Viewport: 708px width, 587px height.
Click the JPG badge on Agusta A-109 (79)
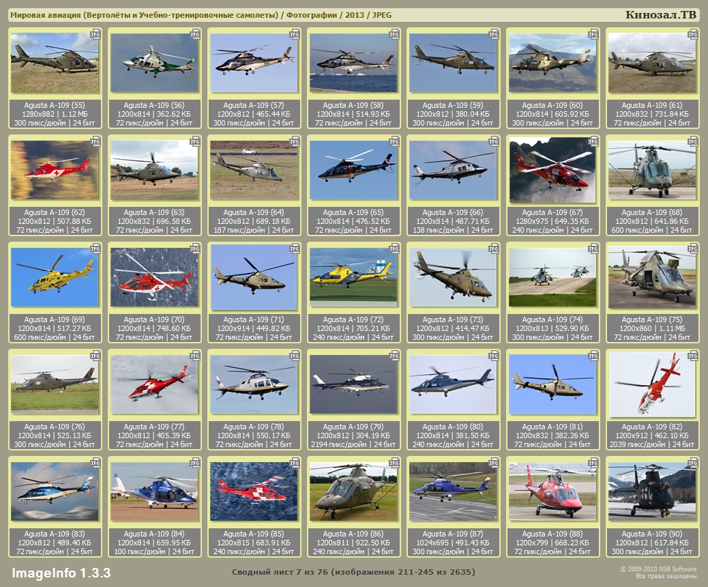point(394,355)
